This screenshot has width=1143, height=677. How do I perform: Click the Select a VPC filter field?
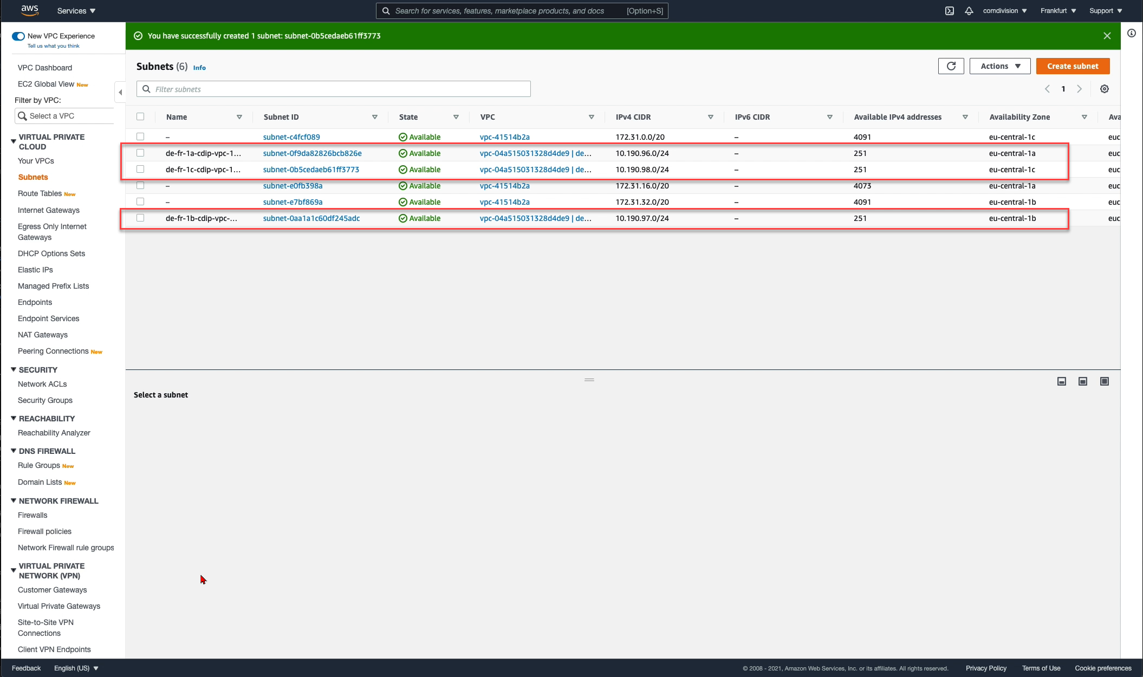click(64, 116)
